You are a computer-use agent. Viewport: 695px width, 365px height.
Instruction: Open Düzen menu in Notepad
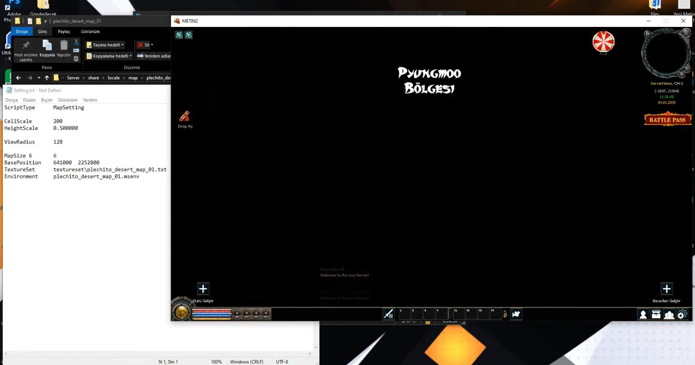click(29, 100)
